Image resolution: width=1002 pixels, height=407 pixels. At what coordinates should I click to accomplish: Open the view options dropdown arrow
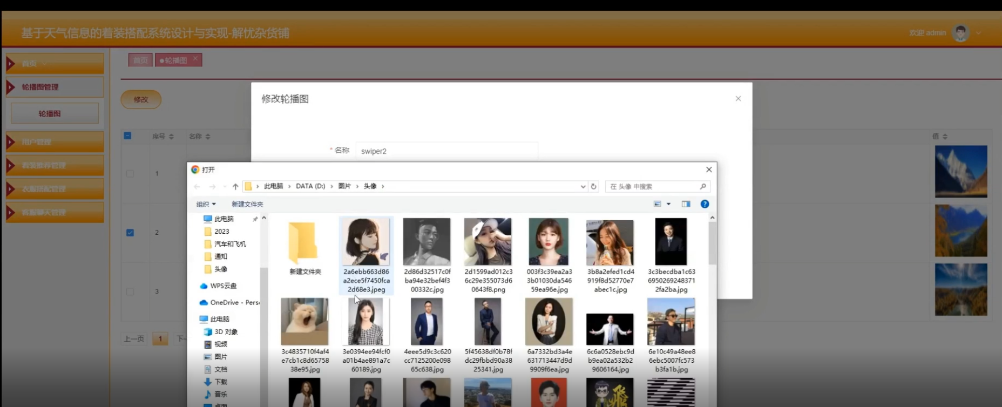[668, 204]
